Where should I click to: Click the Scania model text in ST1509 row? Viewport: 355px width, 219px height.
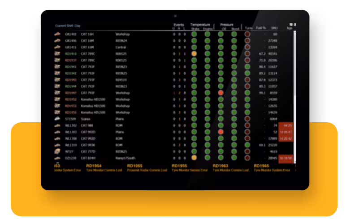click(86, 119)
